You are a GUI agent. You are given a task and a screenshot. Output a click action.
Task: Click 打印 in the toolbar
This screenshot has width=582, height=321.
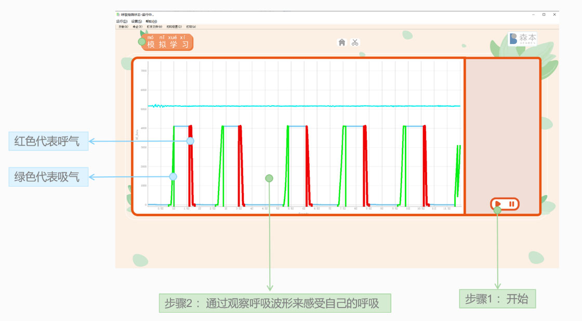point(191,26)
